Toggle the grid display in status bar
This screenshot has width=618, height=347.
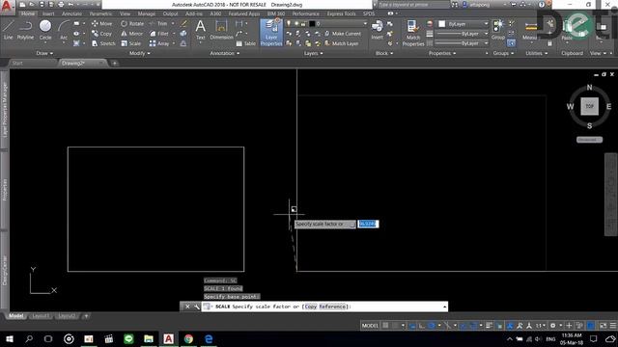pyautogui.click(x=385, y=326)
